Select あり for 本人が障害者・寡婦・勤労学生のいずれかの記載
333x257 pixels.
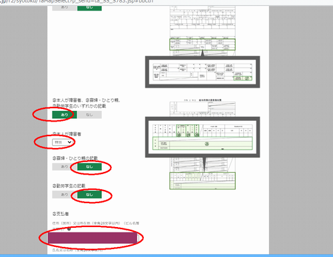(65, 115)
